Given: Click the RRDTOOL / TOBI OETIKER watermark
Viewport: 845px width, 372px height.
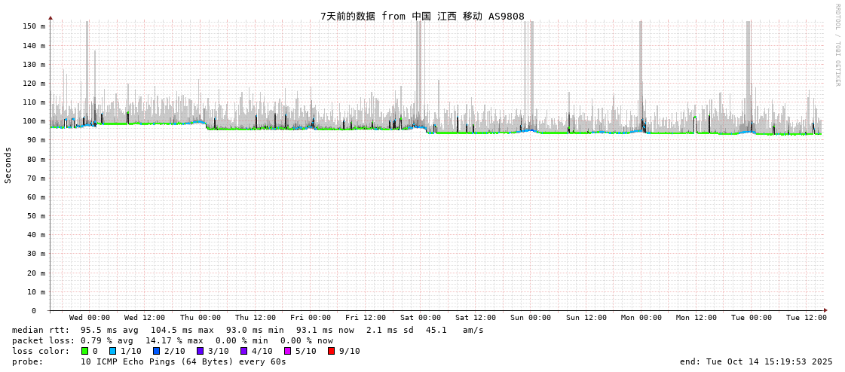Looking at the screenshot, I should coord(837,45).
